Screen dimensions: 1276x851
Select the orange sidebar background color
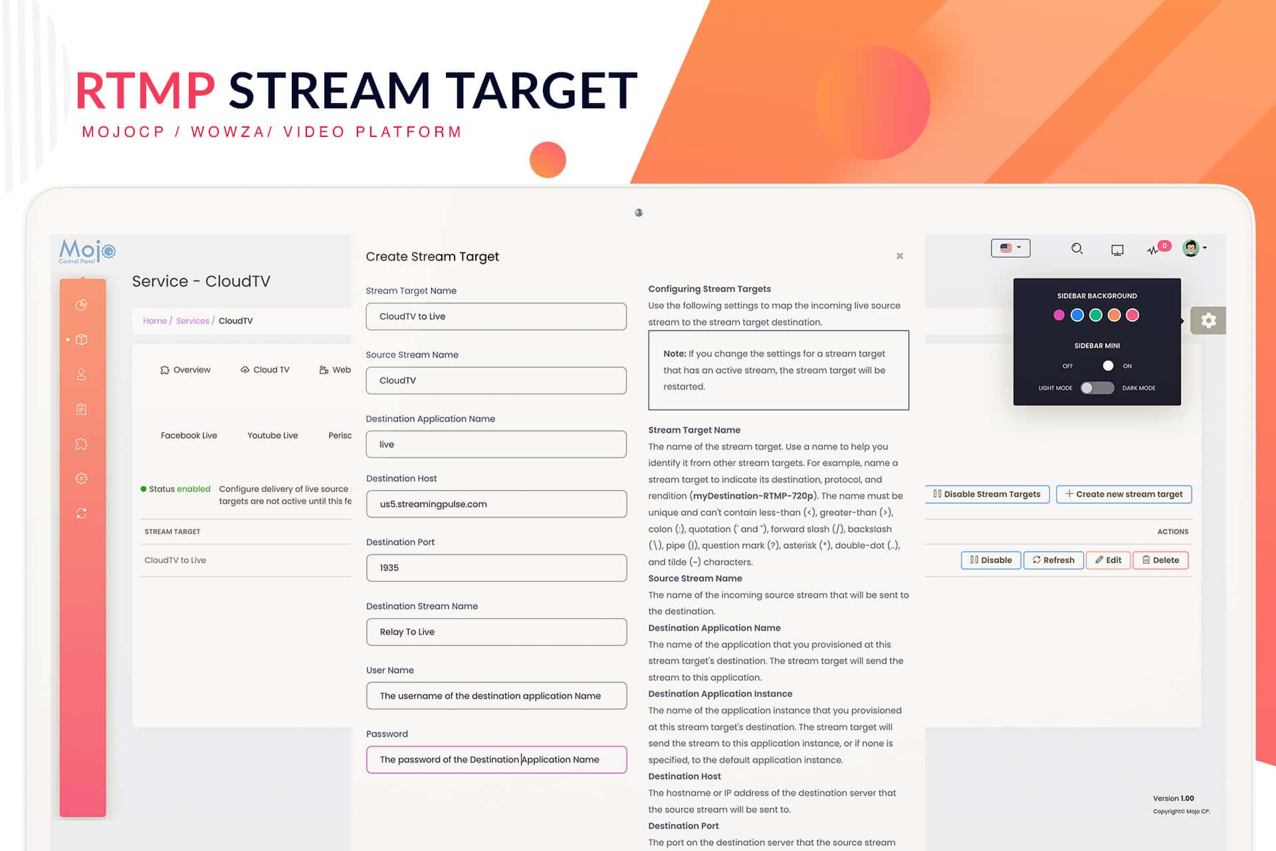coord(1115,315)
